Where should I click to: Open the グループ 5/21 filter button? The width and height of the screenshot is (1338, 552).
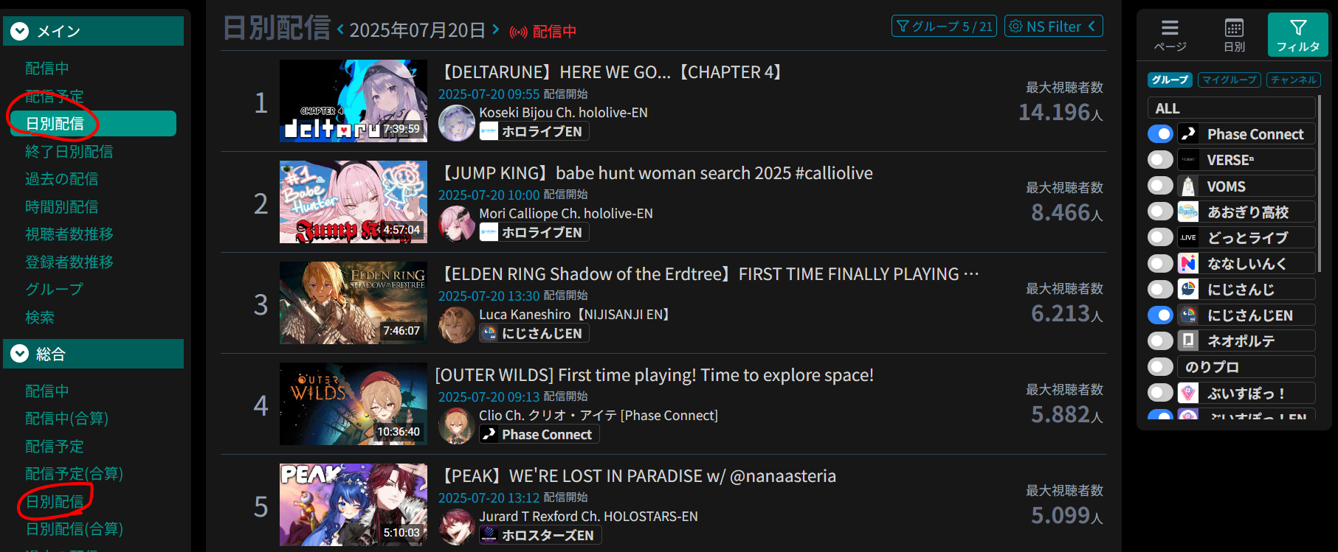(944, 27)
